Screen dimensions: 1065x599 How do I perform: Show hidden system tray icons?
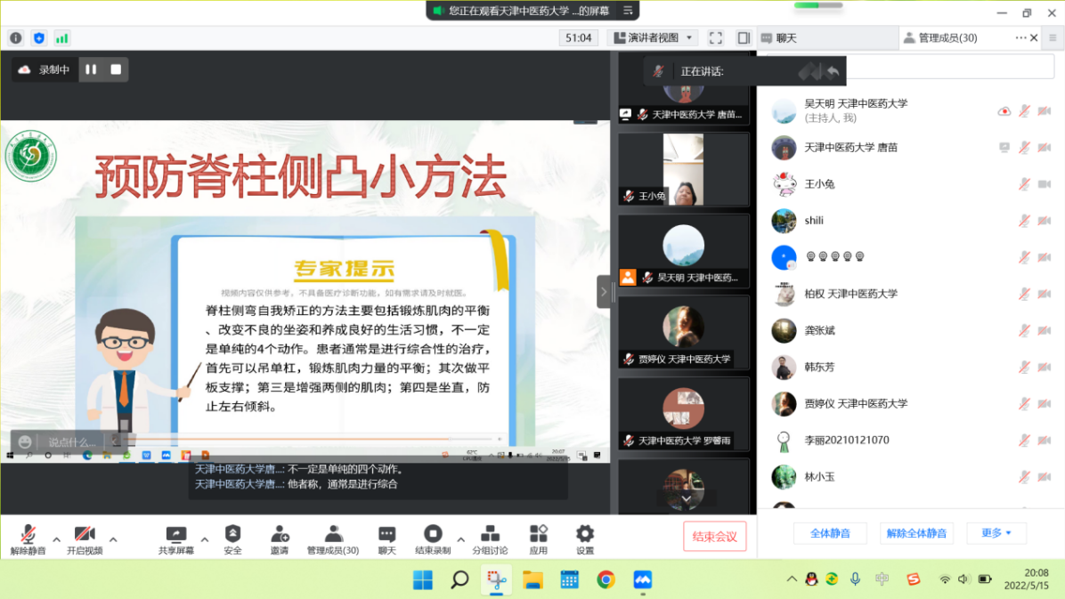point(792,579)
